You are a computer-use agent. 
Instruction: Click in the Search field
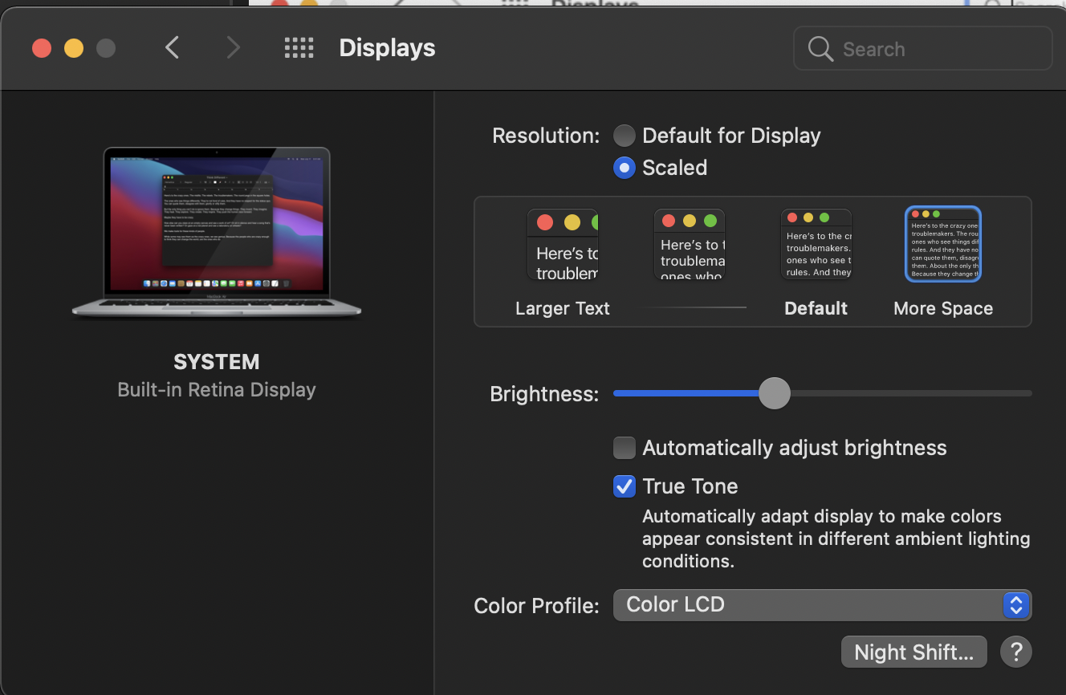[922, 49]
